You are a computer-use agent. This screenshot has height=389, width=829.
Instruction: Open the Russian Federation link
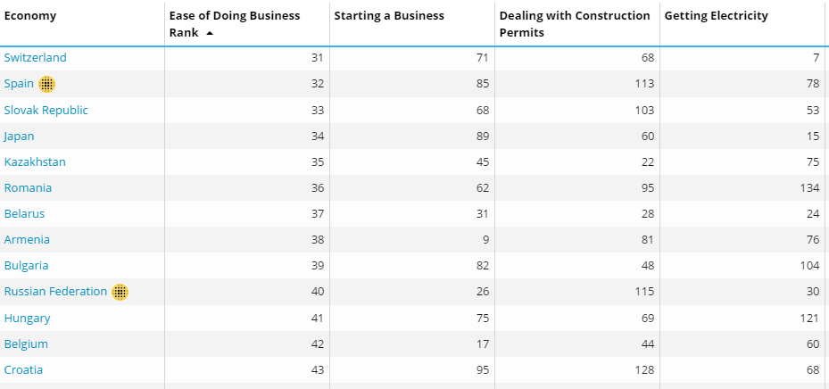[55, 292]
